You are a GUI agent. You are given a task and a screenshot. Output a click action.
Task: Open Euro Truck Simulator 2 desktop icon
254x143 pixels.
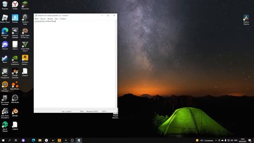[x=5, y=113]
